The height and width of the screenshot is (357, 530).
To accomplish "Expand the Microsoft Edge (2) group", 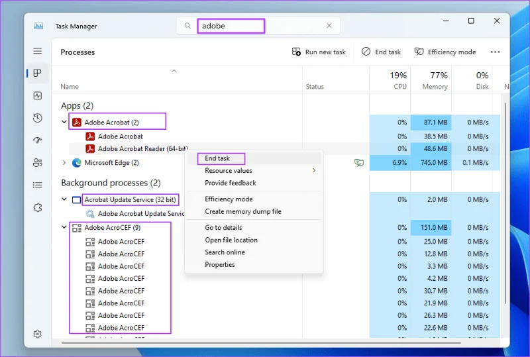I will 64,163.
